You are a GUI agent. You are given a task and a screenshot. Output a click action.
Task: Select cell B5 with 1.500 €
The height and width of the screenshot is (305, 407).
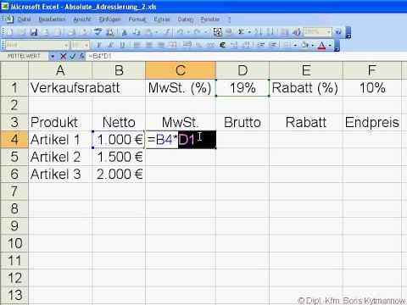point(119,157)
